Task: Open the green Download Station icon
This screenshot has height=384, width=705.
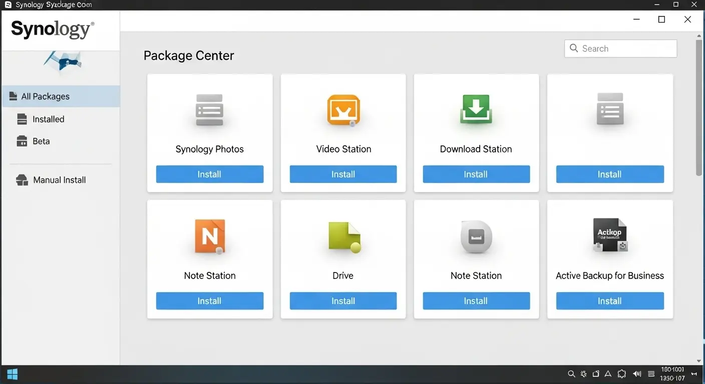Action: (x=476, y=109)
